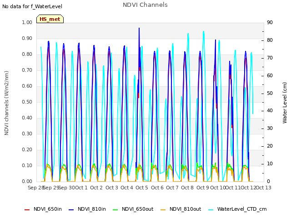Click the Oct 9 cyan water level peak
Screen dimensions: 291x218
click(204, 32)
